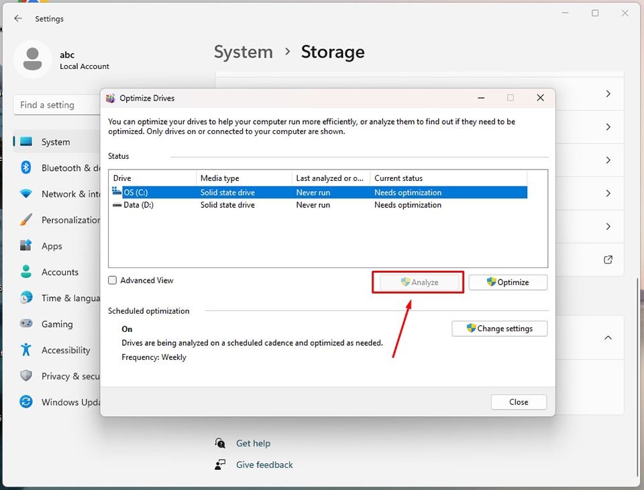
Task: Click the Network wifi icon
Action: pyautogui.click(x=26, y=194)
